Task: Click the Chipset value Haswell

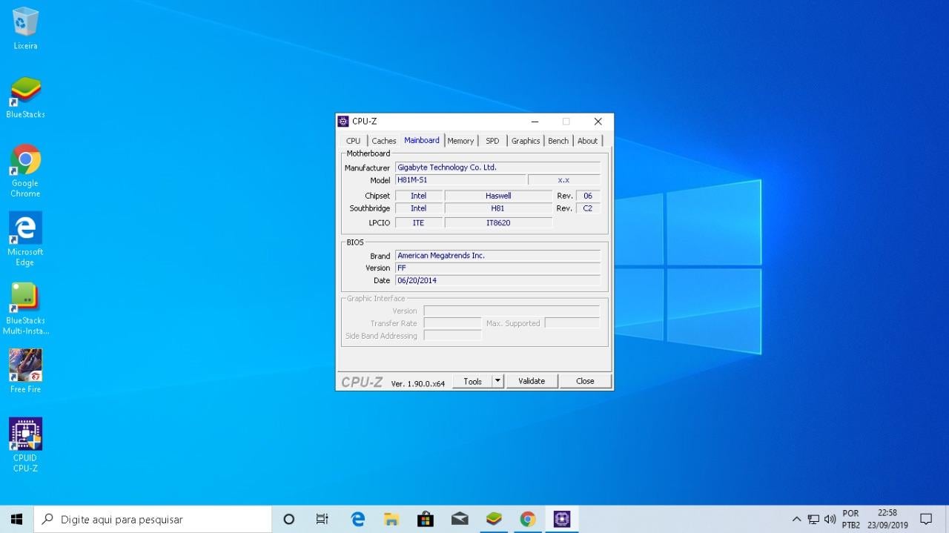Action: pyautogui.click(x=498, y=196)
